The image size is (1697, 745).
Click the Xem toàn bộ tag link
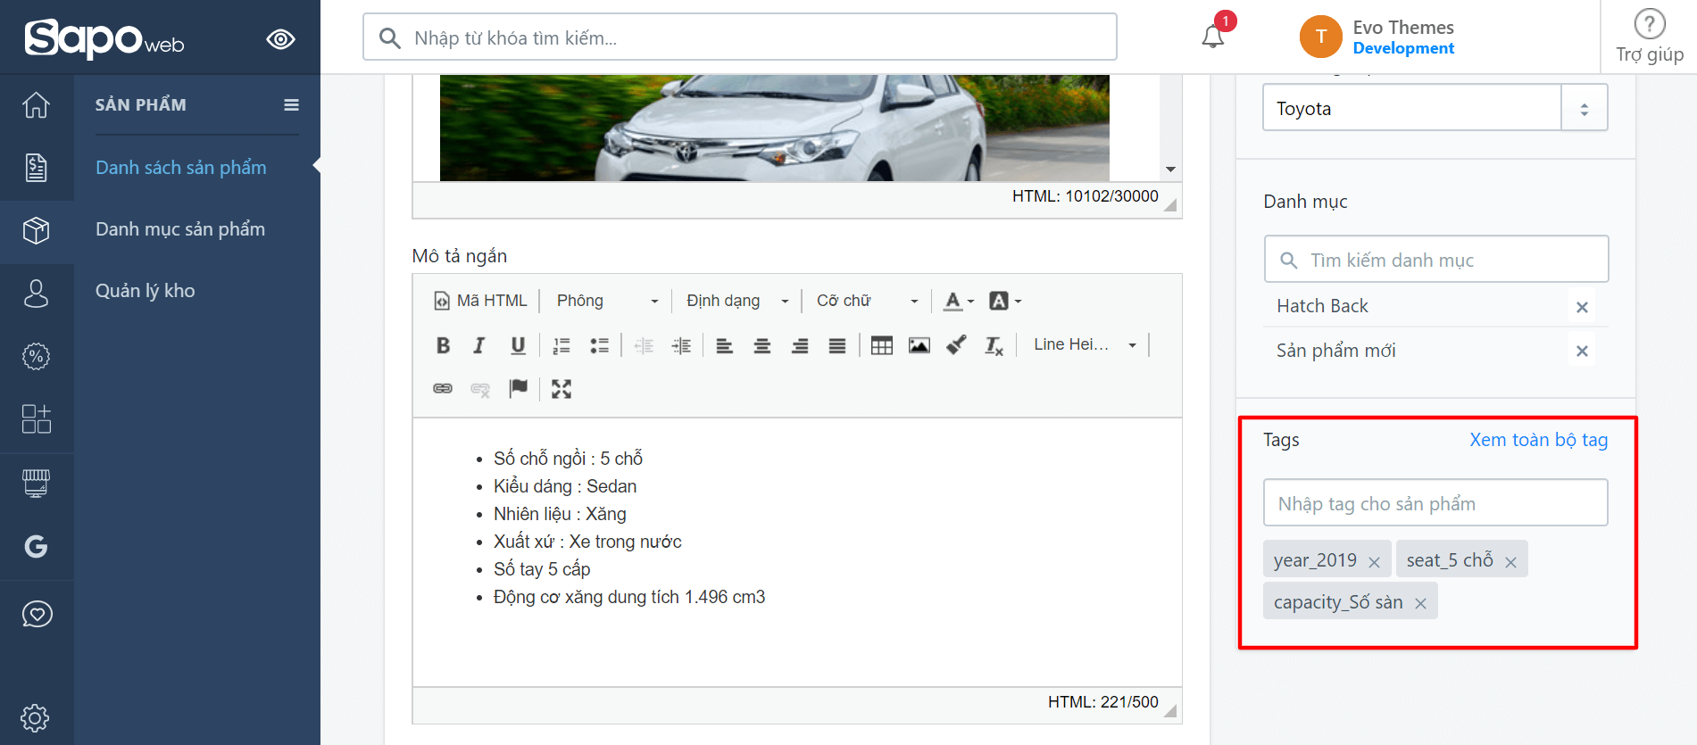pyautogui.click(x=1538, y=440)
